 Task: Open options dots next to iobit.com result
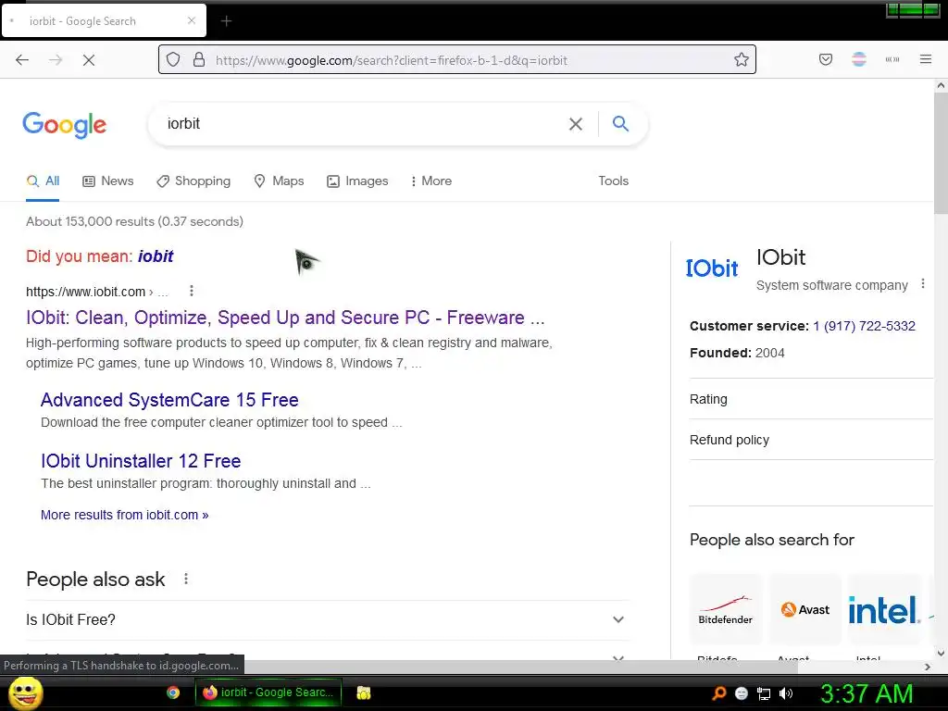tap(192, 291)
